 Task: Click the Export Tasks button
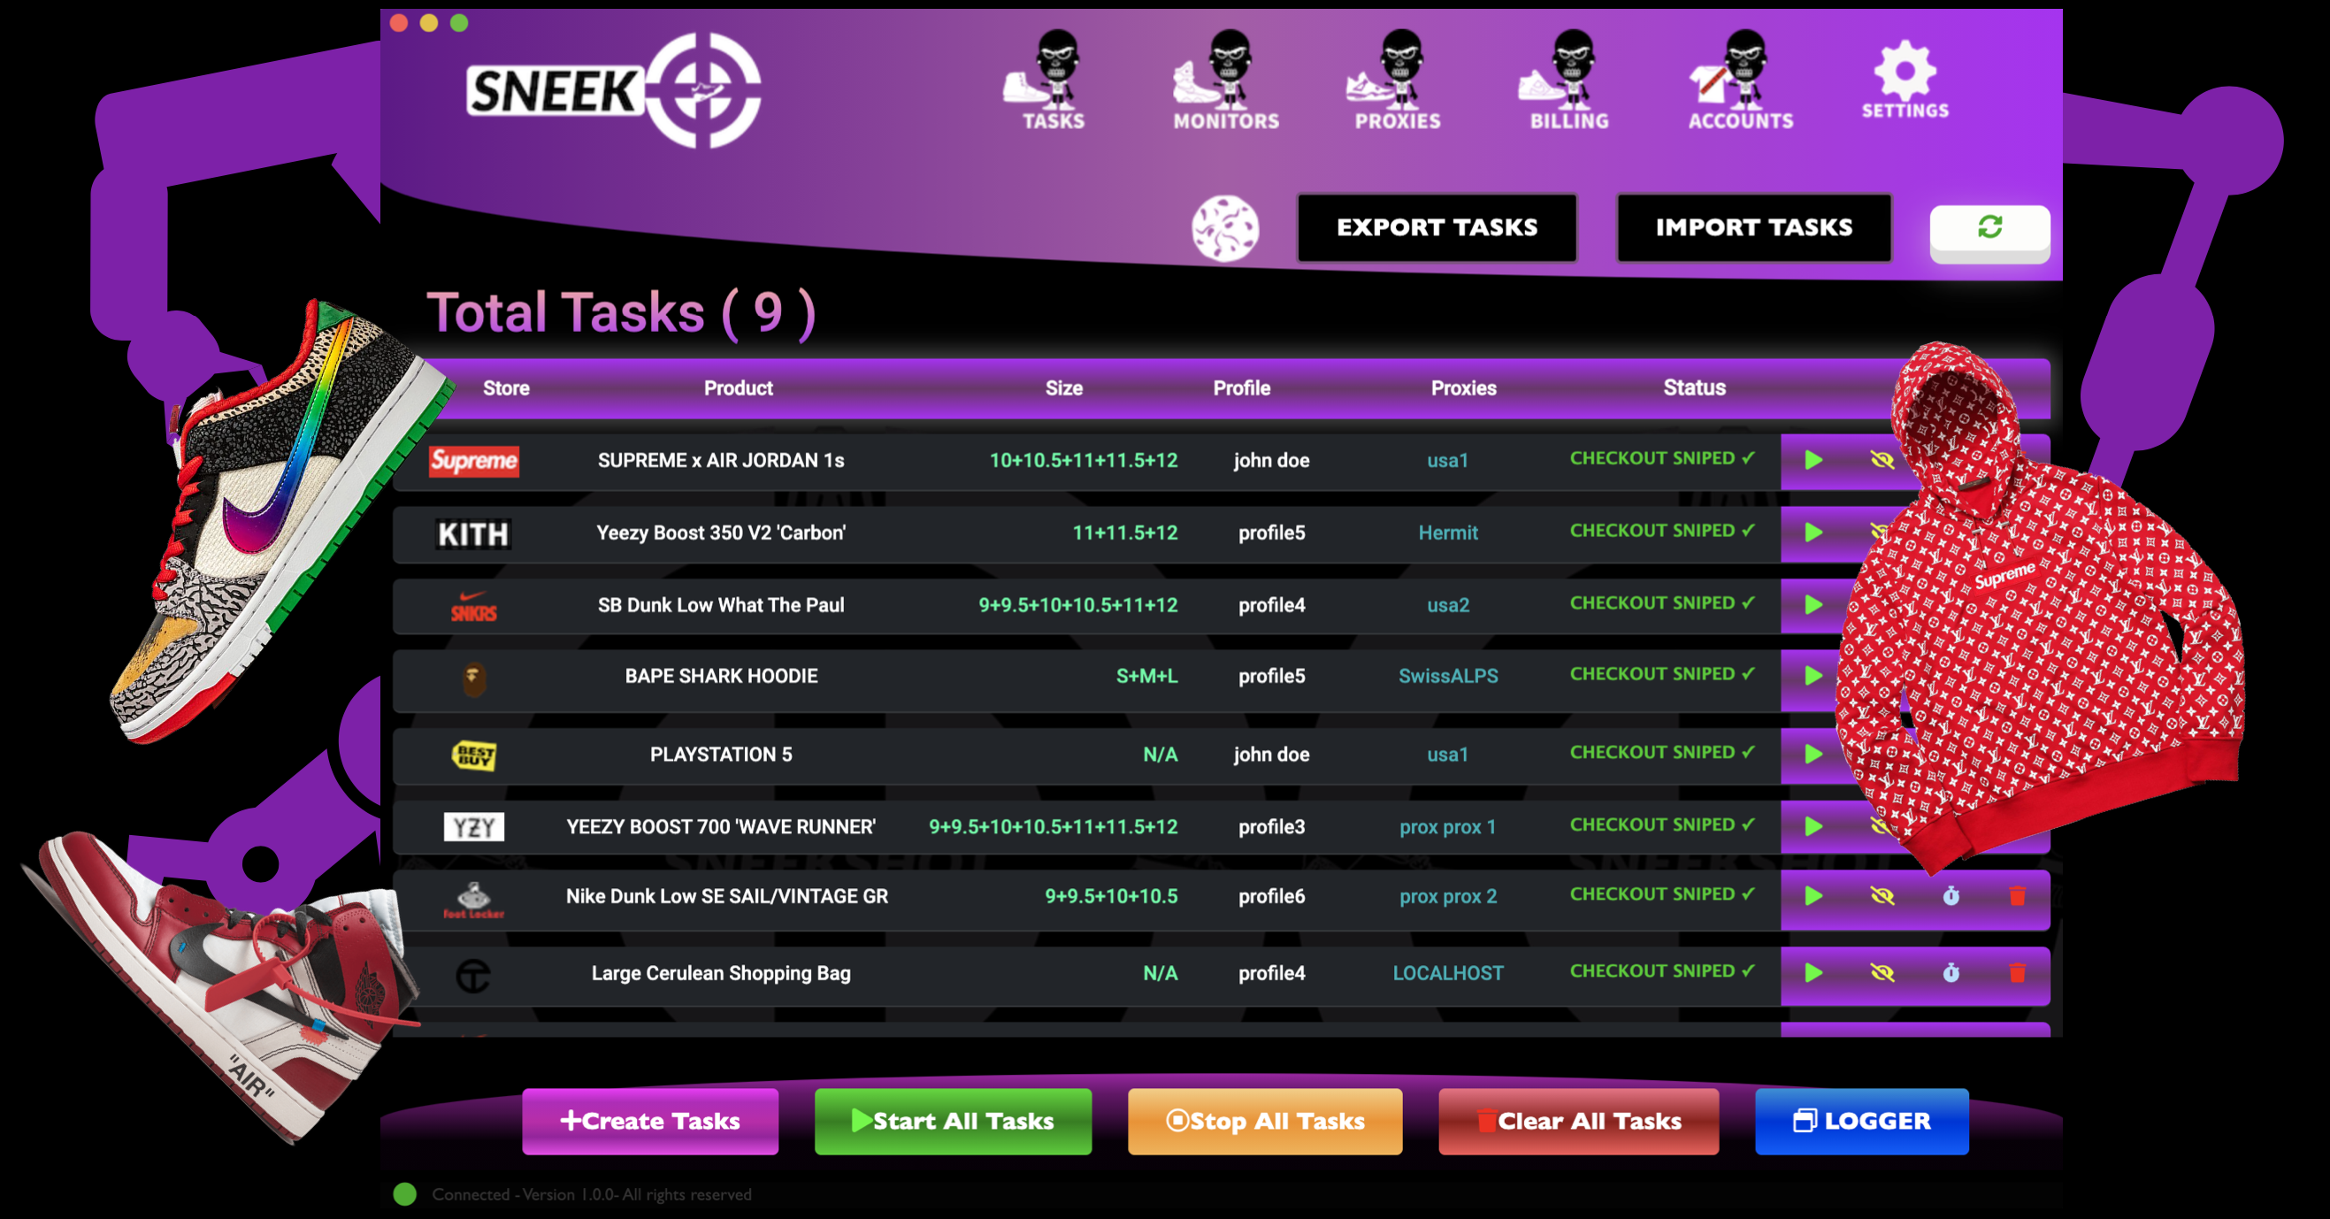tap(1437, 228)
